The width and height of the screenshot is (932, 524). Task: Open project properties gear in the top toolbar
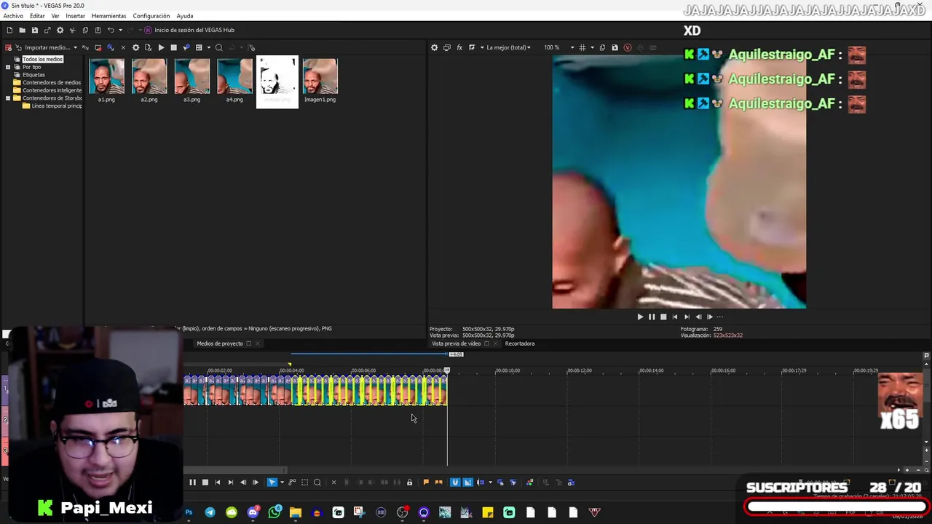(x=60, y=30)
